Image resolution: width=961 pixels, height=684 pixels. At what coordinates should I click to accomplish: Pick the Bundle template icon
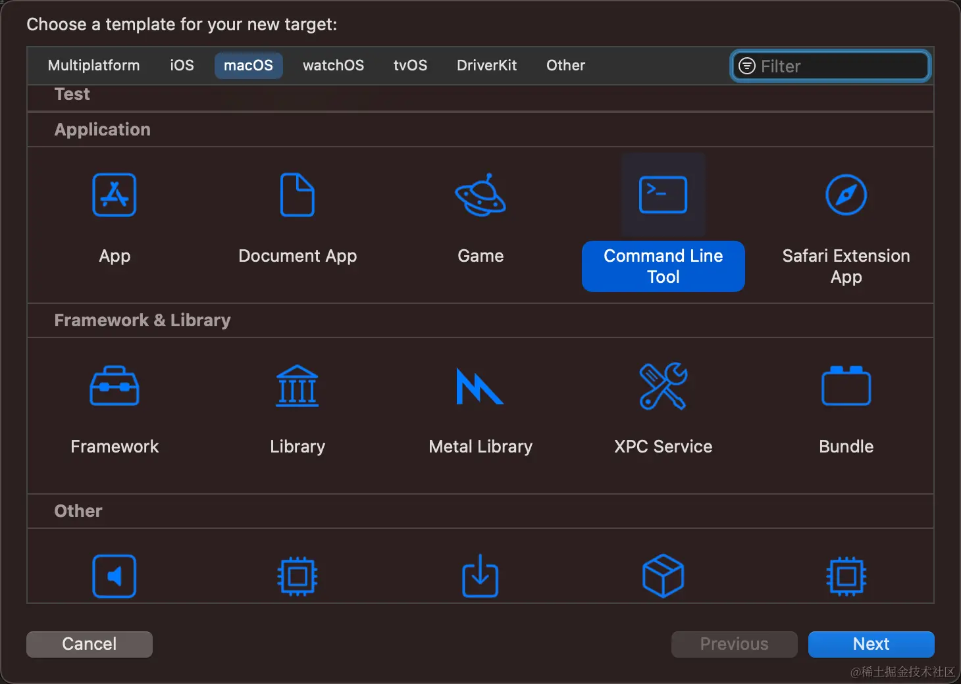(846, 385)
